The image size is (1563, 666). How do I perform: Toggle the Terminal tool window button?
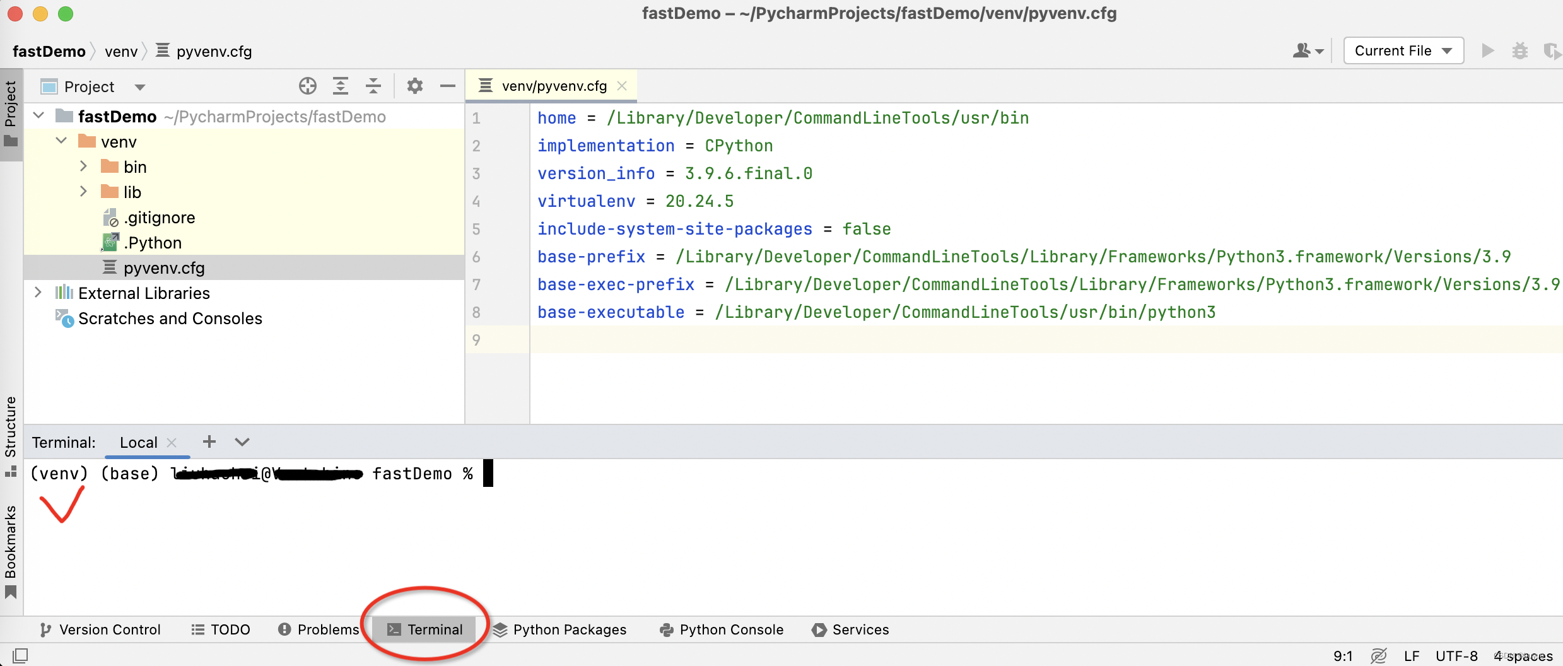424,629
